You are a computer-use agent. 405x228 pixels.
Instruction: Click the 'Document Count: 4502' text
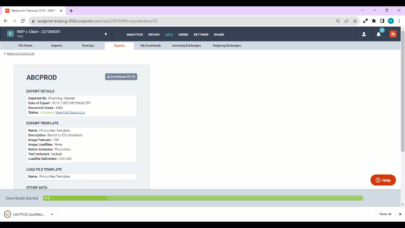[x=46, y=108]
